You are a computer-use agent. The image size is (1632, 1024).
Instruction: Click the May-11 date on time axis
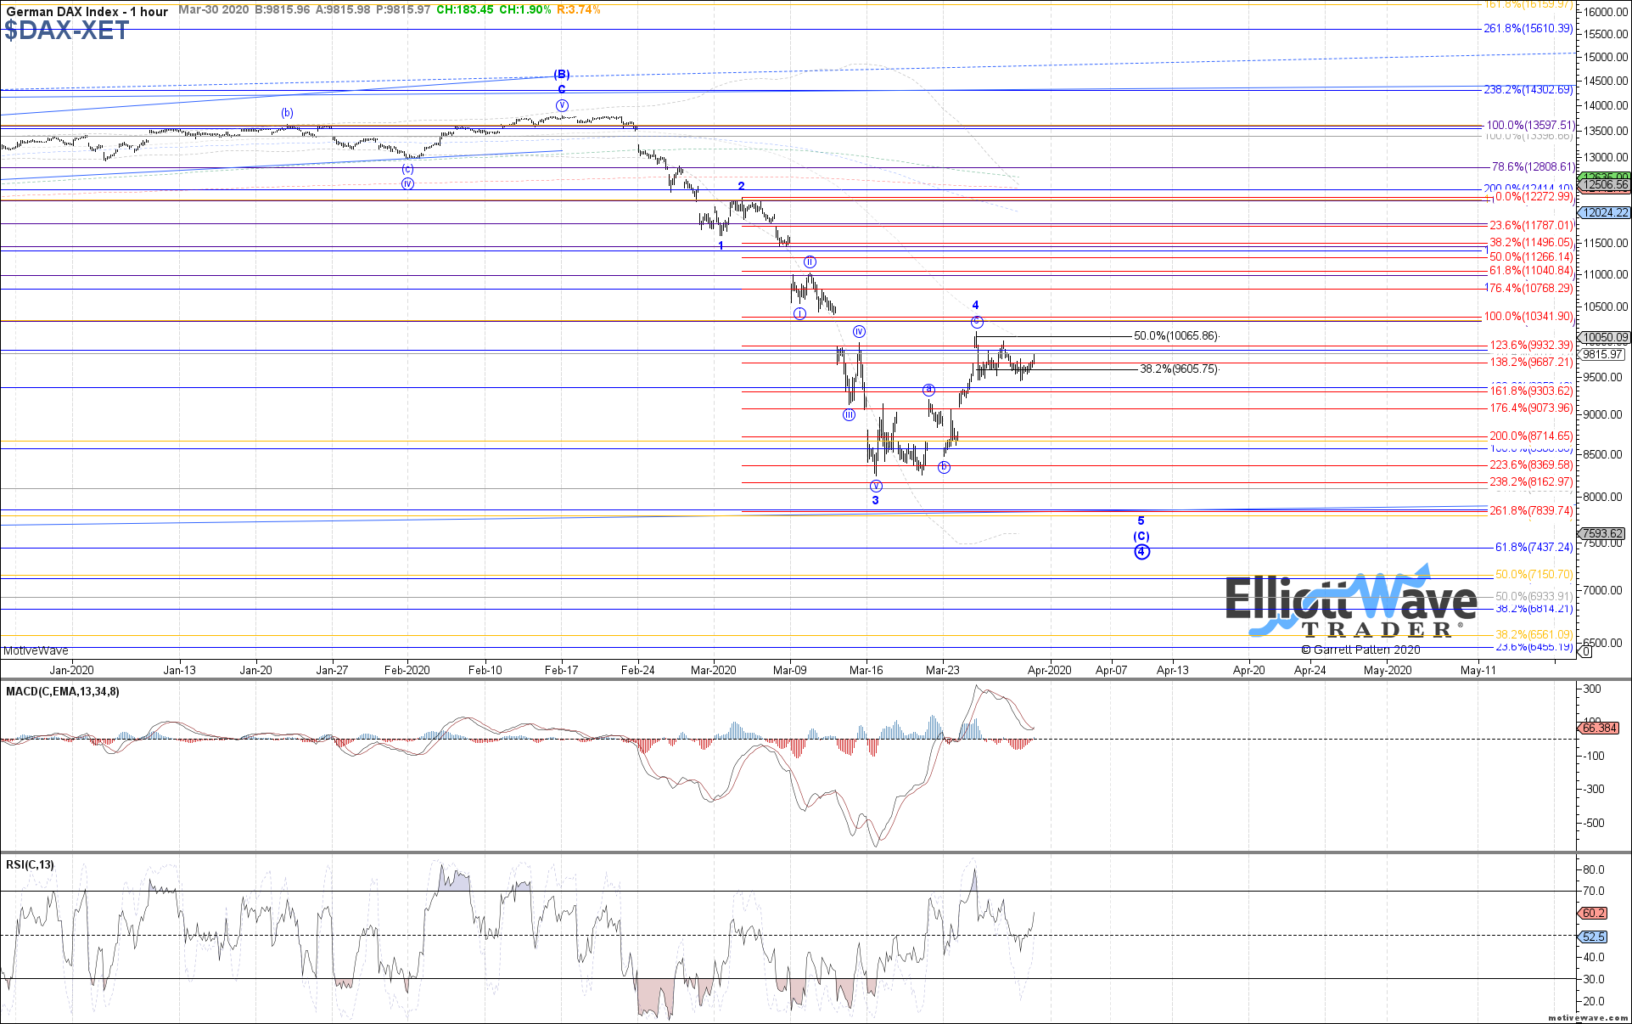[x=1478, y=670]
